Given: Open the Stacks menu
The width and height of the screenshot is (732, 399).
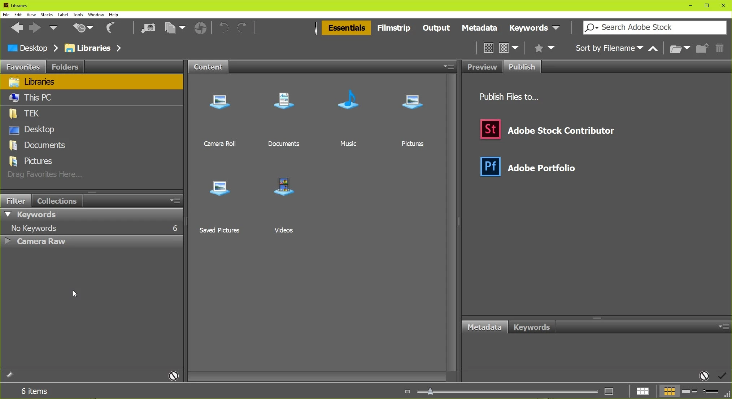Looking at the screenshot, I should (47, 15).
